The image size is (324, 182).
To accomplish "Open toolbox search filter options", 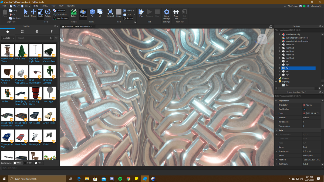I will (56, 38).
